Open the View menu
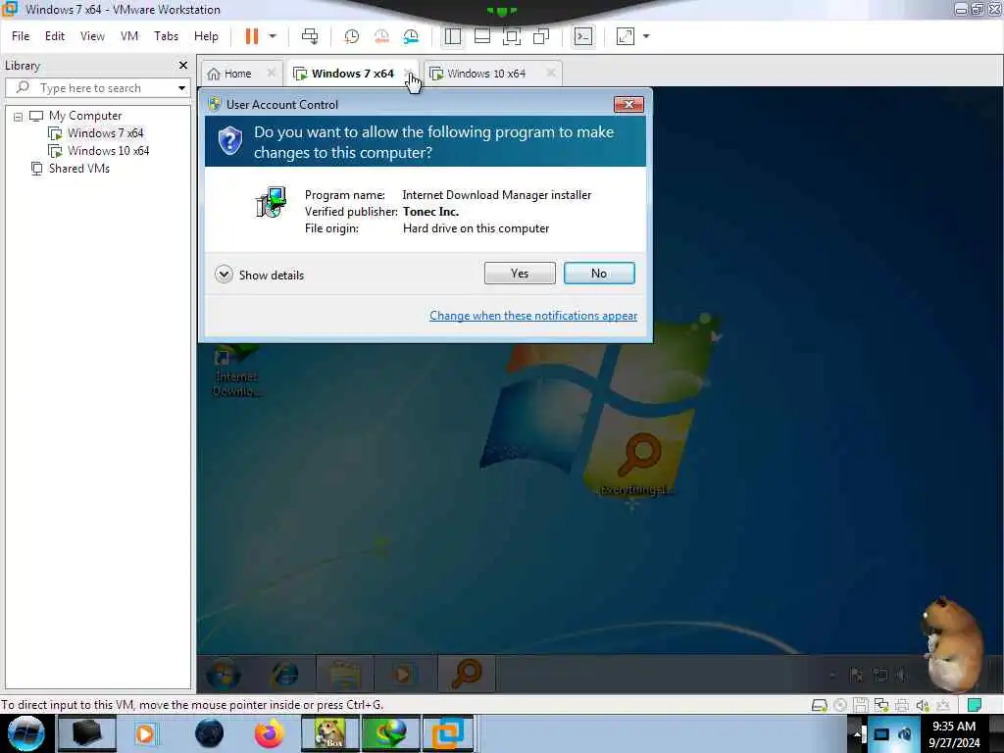This screenshot has width=1004, height=753. (92, 36)
